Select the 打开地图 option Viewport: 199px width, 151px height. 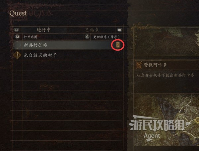(x=30, y=37)
